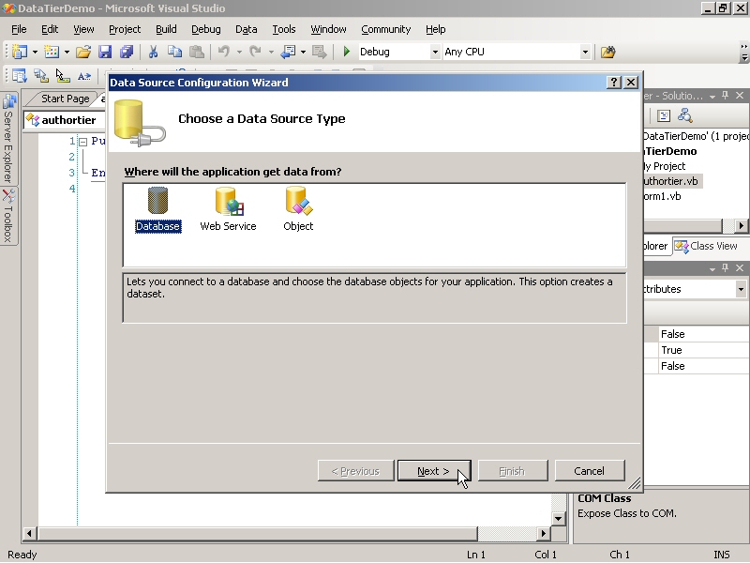Image resolution: width=750 pixels, height=563 pixels.
Task: Collapse the code region on line 1
Action: pyautogui.click(x=82, y=142)
